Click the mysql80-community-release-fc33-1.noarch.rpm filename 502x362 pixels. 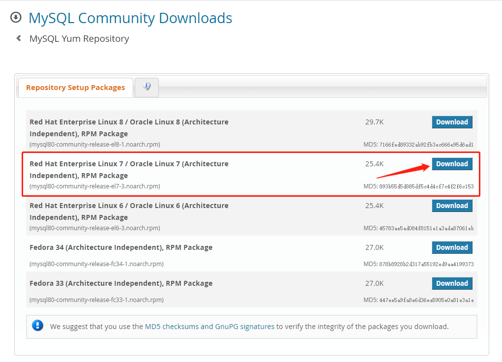coord(96,300)
